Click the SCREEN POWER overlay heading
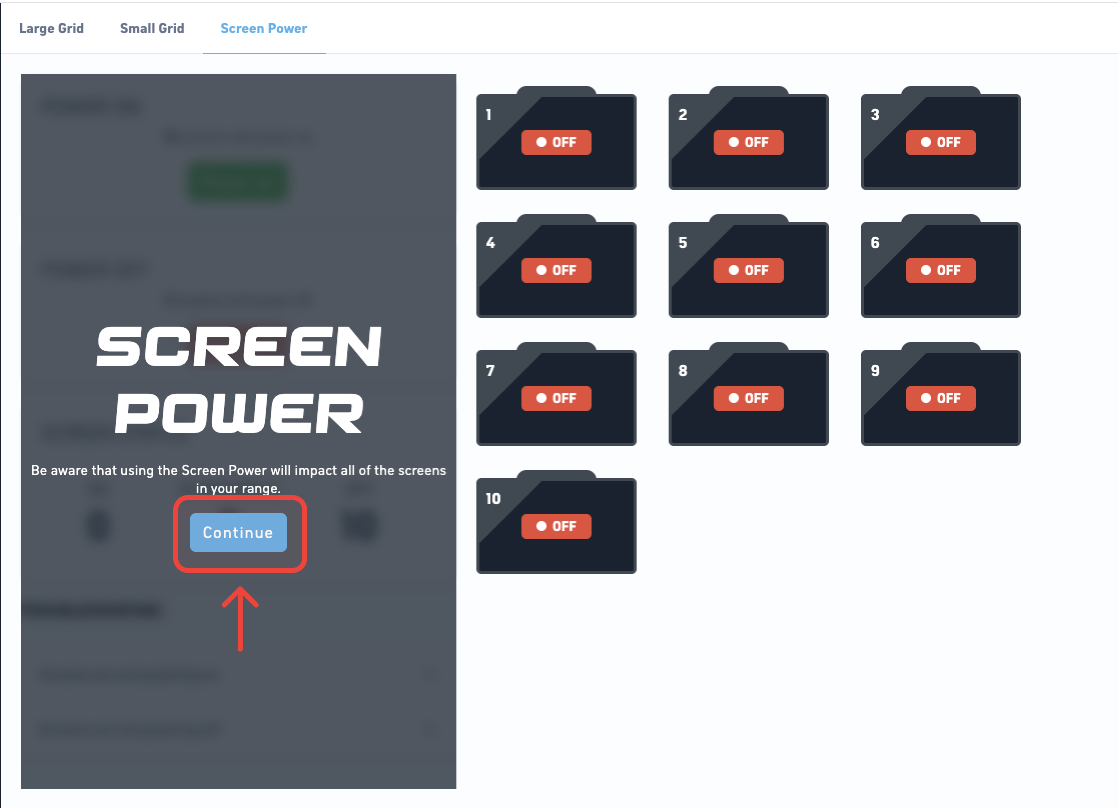This screenshot has width=1118, height=808. (238, 379)
